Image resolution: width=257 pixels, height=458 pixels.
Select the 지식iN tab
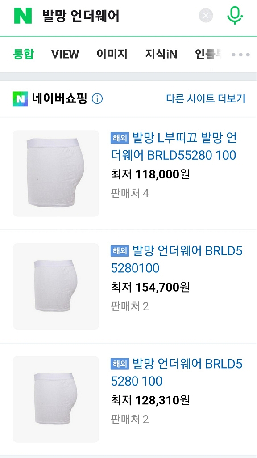point(161,54)
